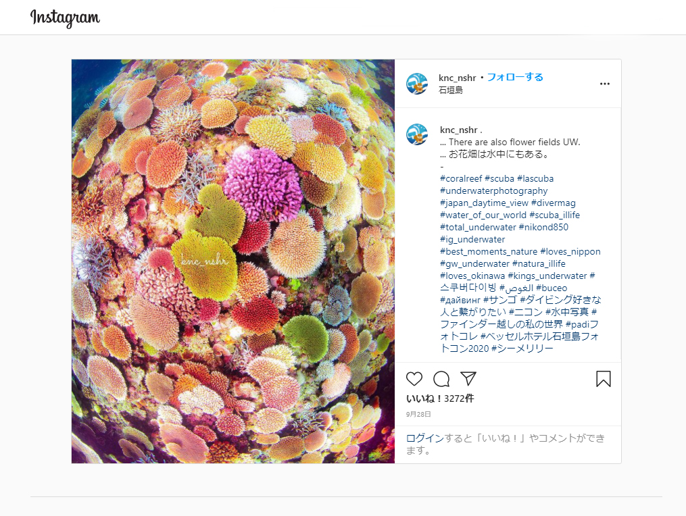The height and width of the screenshot is (516, 686).
Task: Open comments via speech bubble icon
Action: (441, 379)
